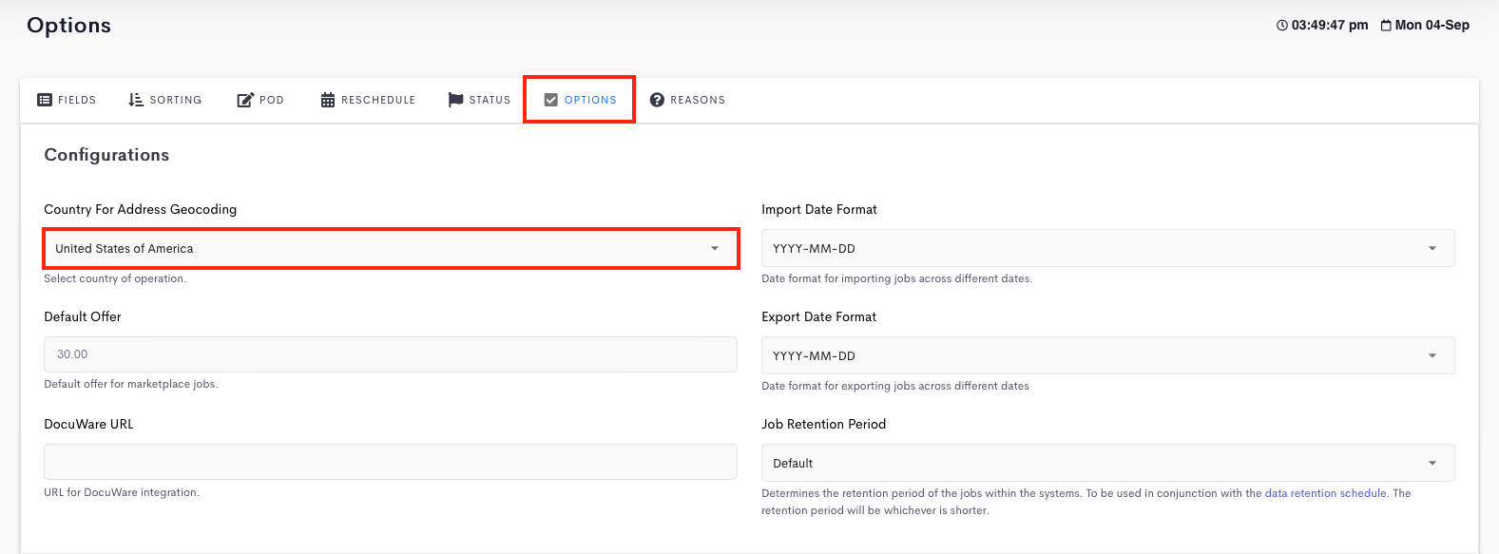1499x554 pixels.
Task: Select the Status tab label
Action: 490,100
